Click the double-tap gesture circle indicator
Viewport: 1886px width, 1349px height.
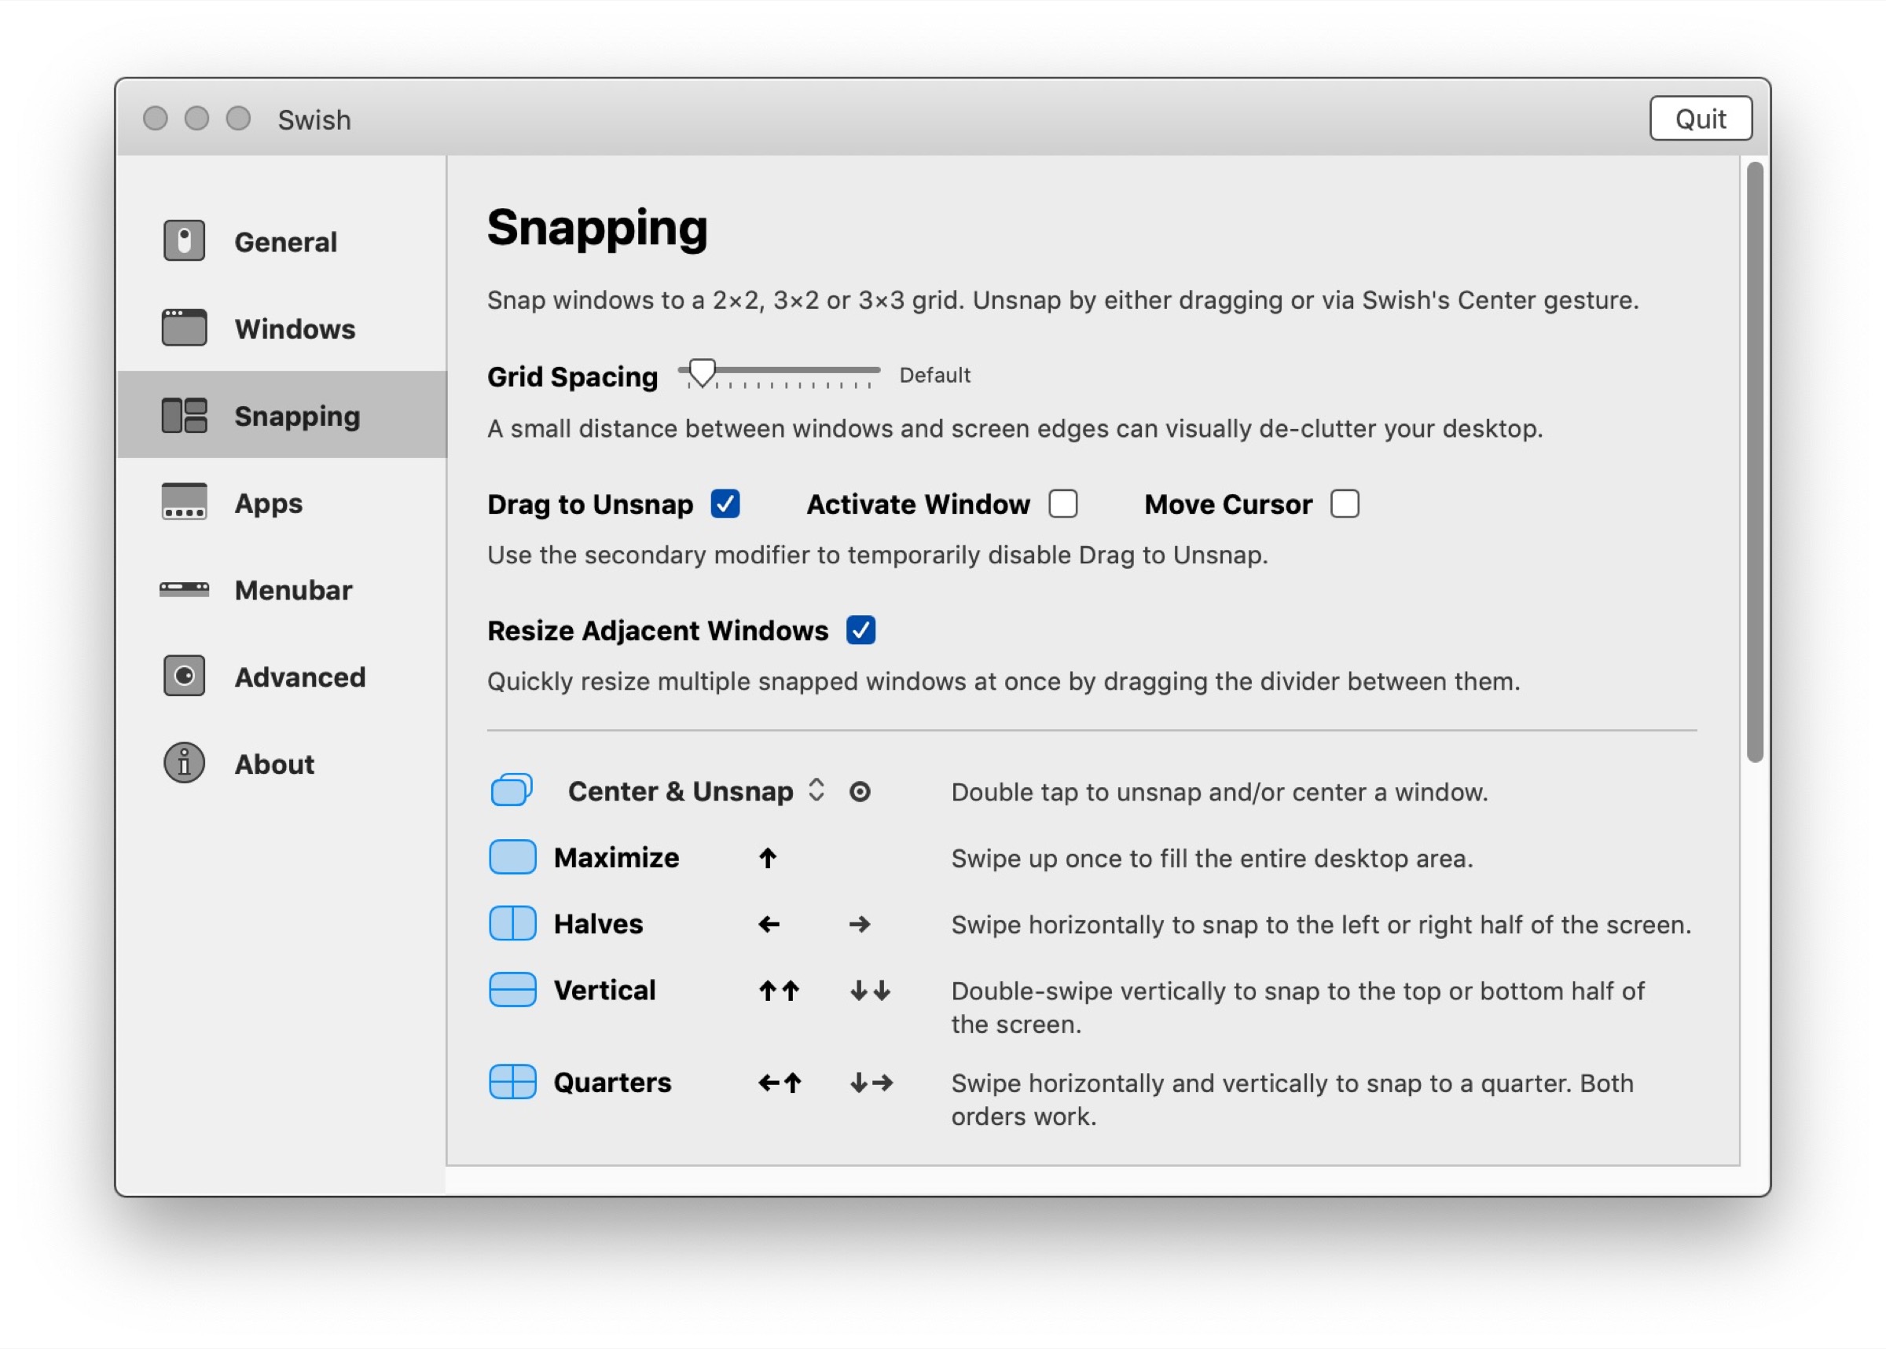(860, 792)
